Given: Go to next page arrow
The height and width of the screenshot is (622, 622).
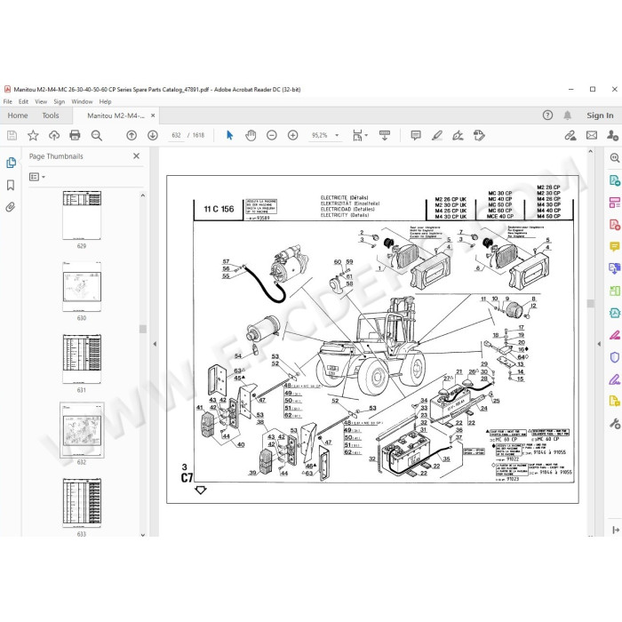Looking at the screenshot, I should coord(152,136).
